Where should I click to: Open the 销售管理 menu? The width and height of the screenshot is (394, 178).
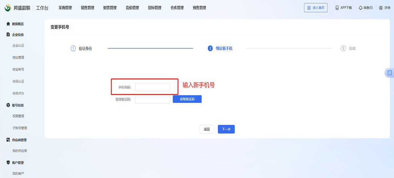tap(87, 8)
